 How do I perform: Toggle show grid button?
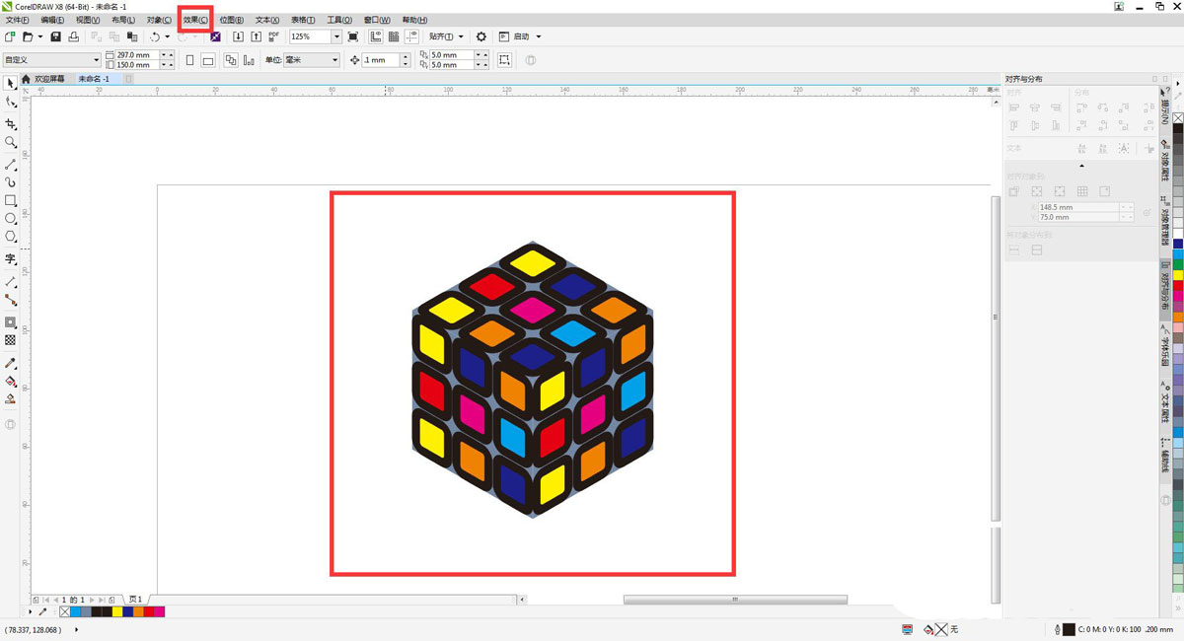point(394,36)
